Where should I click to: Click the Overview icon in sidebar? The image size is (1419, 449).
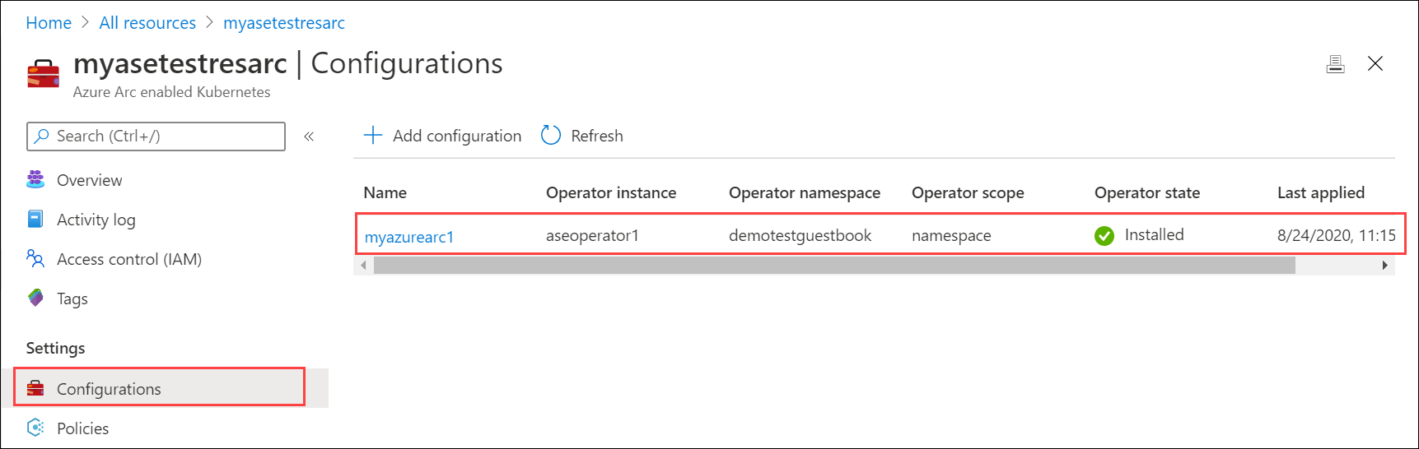(35, 179)
